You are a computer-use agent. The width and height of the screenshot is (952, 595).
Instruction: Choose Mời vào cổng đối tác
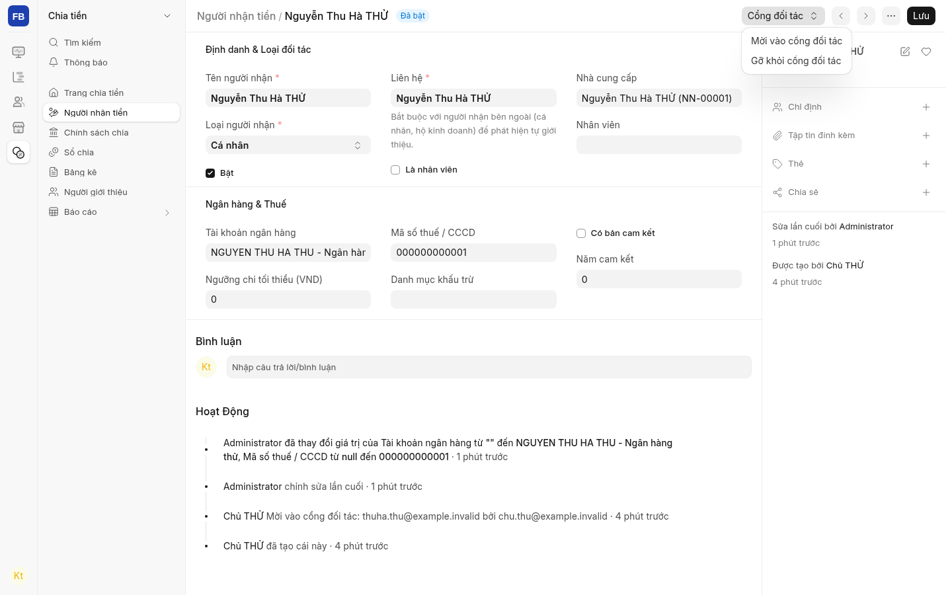pos(797,41)
